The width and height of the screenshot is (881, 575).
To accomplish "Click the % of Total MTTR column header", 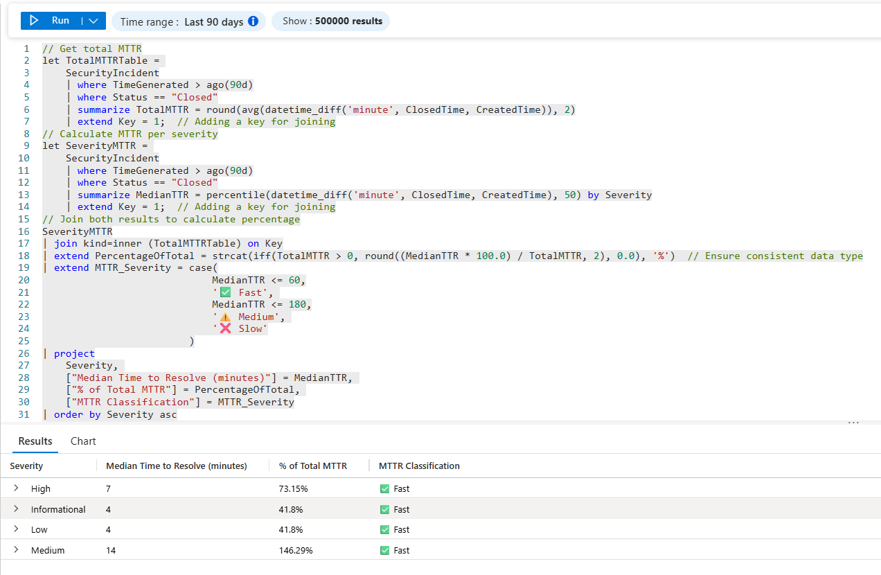I will [313, 466].
